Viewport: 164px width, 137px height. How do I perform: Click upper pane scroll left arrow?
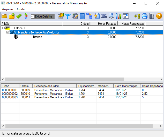point(3,79)
